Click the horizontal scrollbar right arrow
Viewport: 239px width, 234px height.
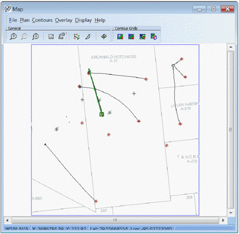click(x=223, y=221)
